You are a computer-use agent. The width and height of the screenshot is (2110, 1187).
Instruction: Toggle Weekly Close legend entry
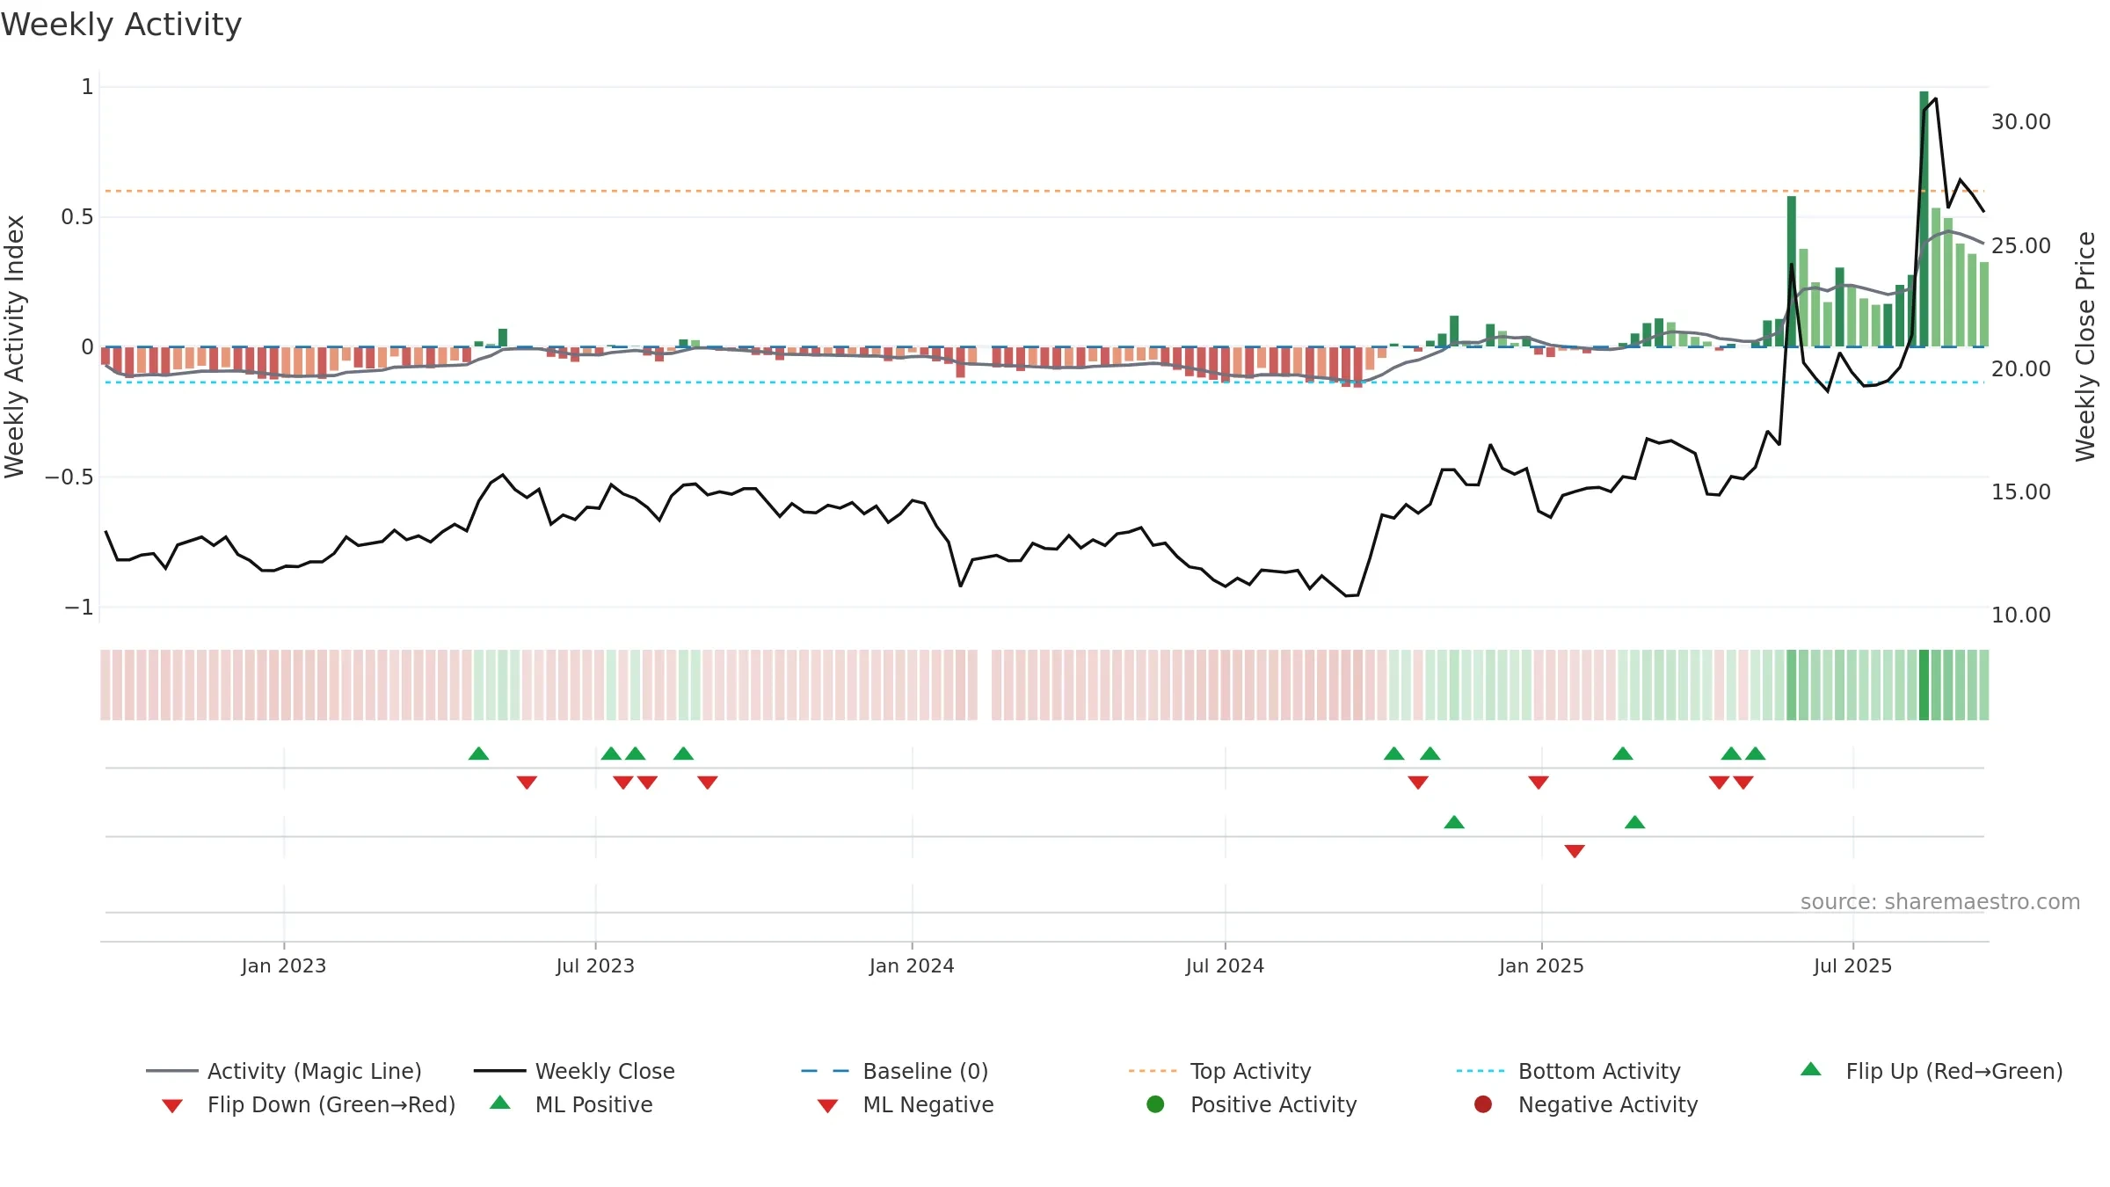tap(574, 1071)
